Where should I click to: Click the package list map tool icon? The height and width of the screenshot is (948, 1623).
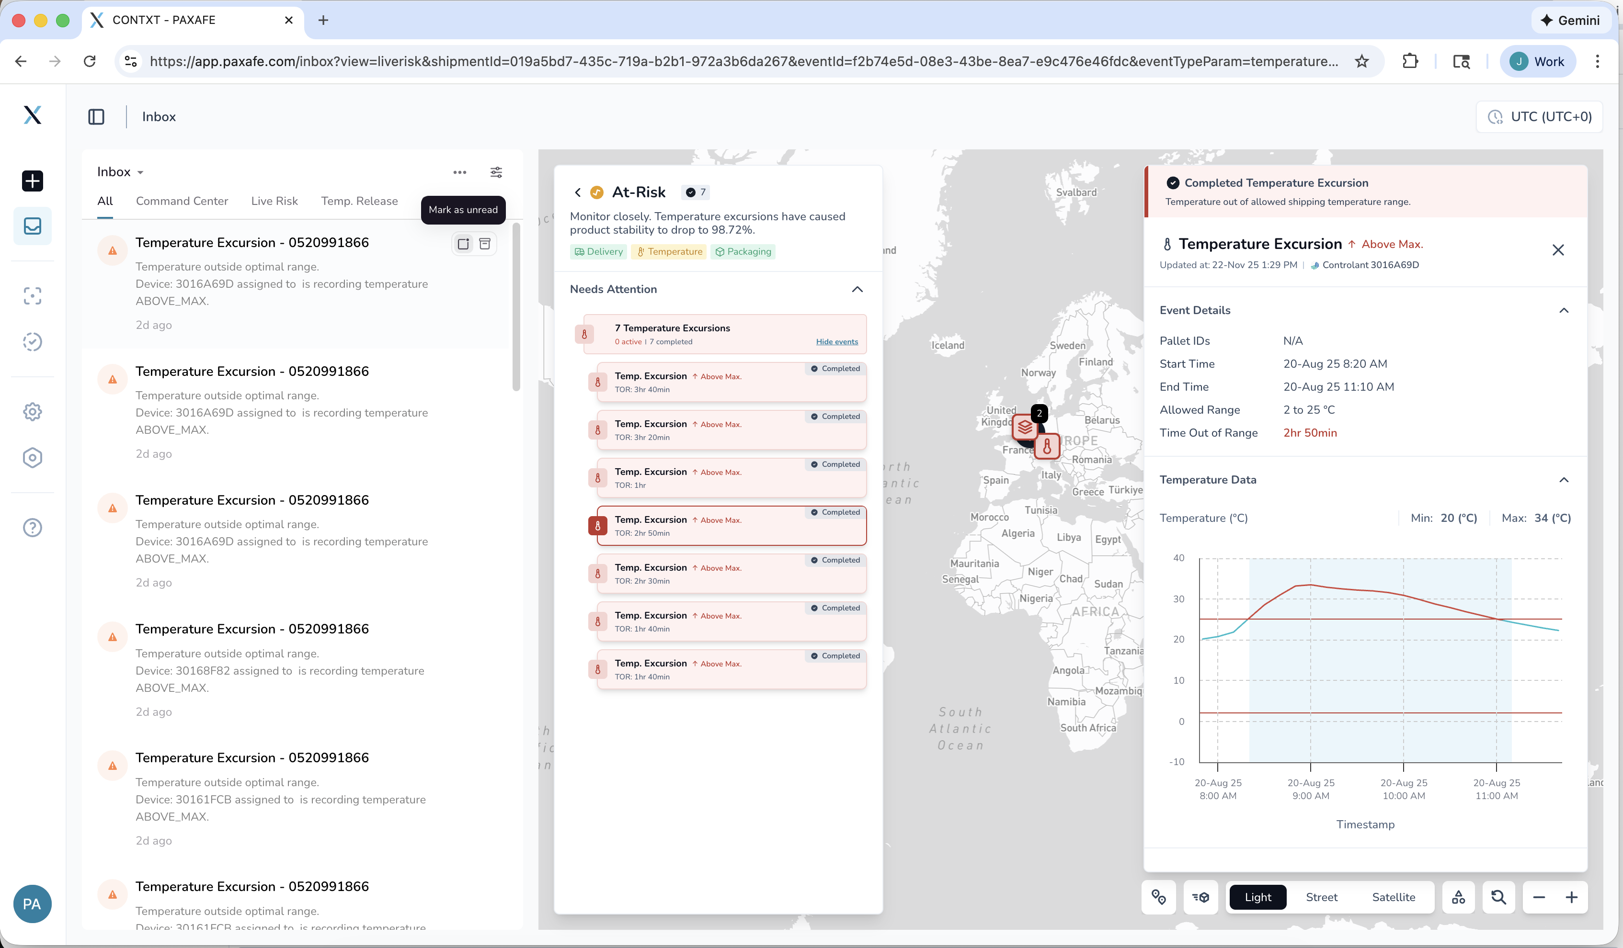pyautogui.click(x=1200, y=897)
